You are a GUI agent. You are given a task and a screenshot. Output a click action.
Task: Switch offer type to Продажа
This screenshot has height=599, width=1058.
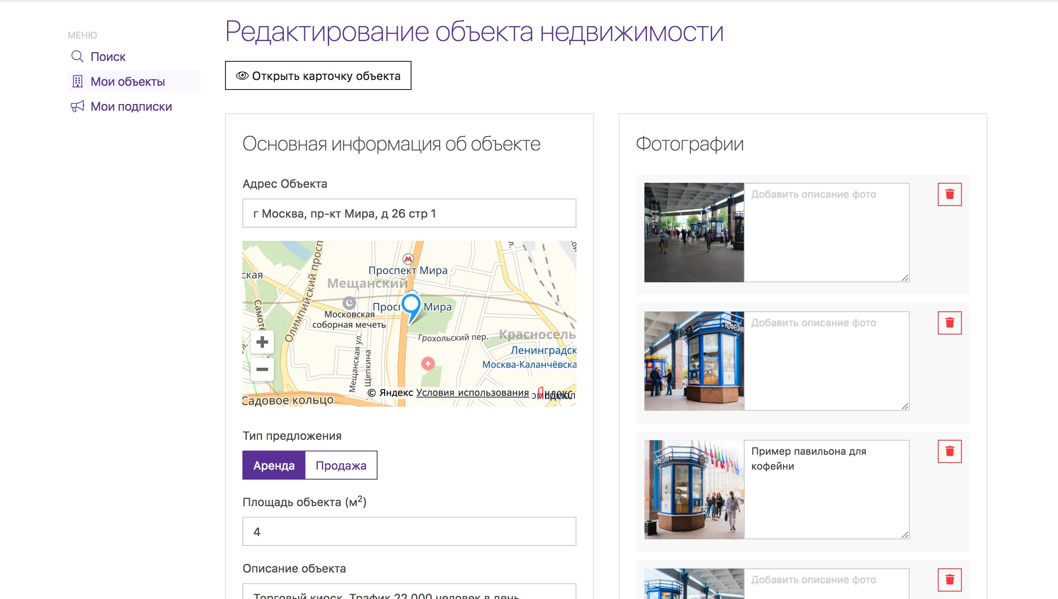pos(341,465)
